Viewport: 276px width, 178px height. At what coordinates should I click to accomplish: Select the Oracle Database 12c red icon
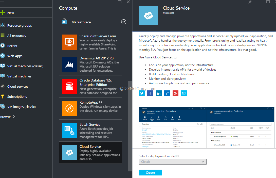point(69,86)
